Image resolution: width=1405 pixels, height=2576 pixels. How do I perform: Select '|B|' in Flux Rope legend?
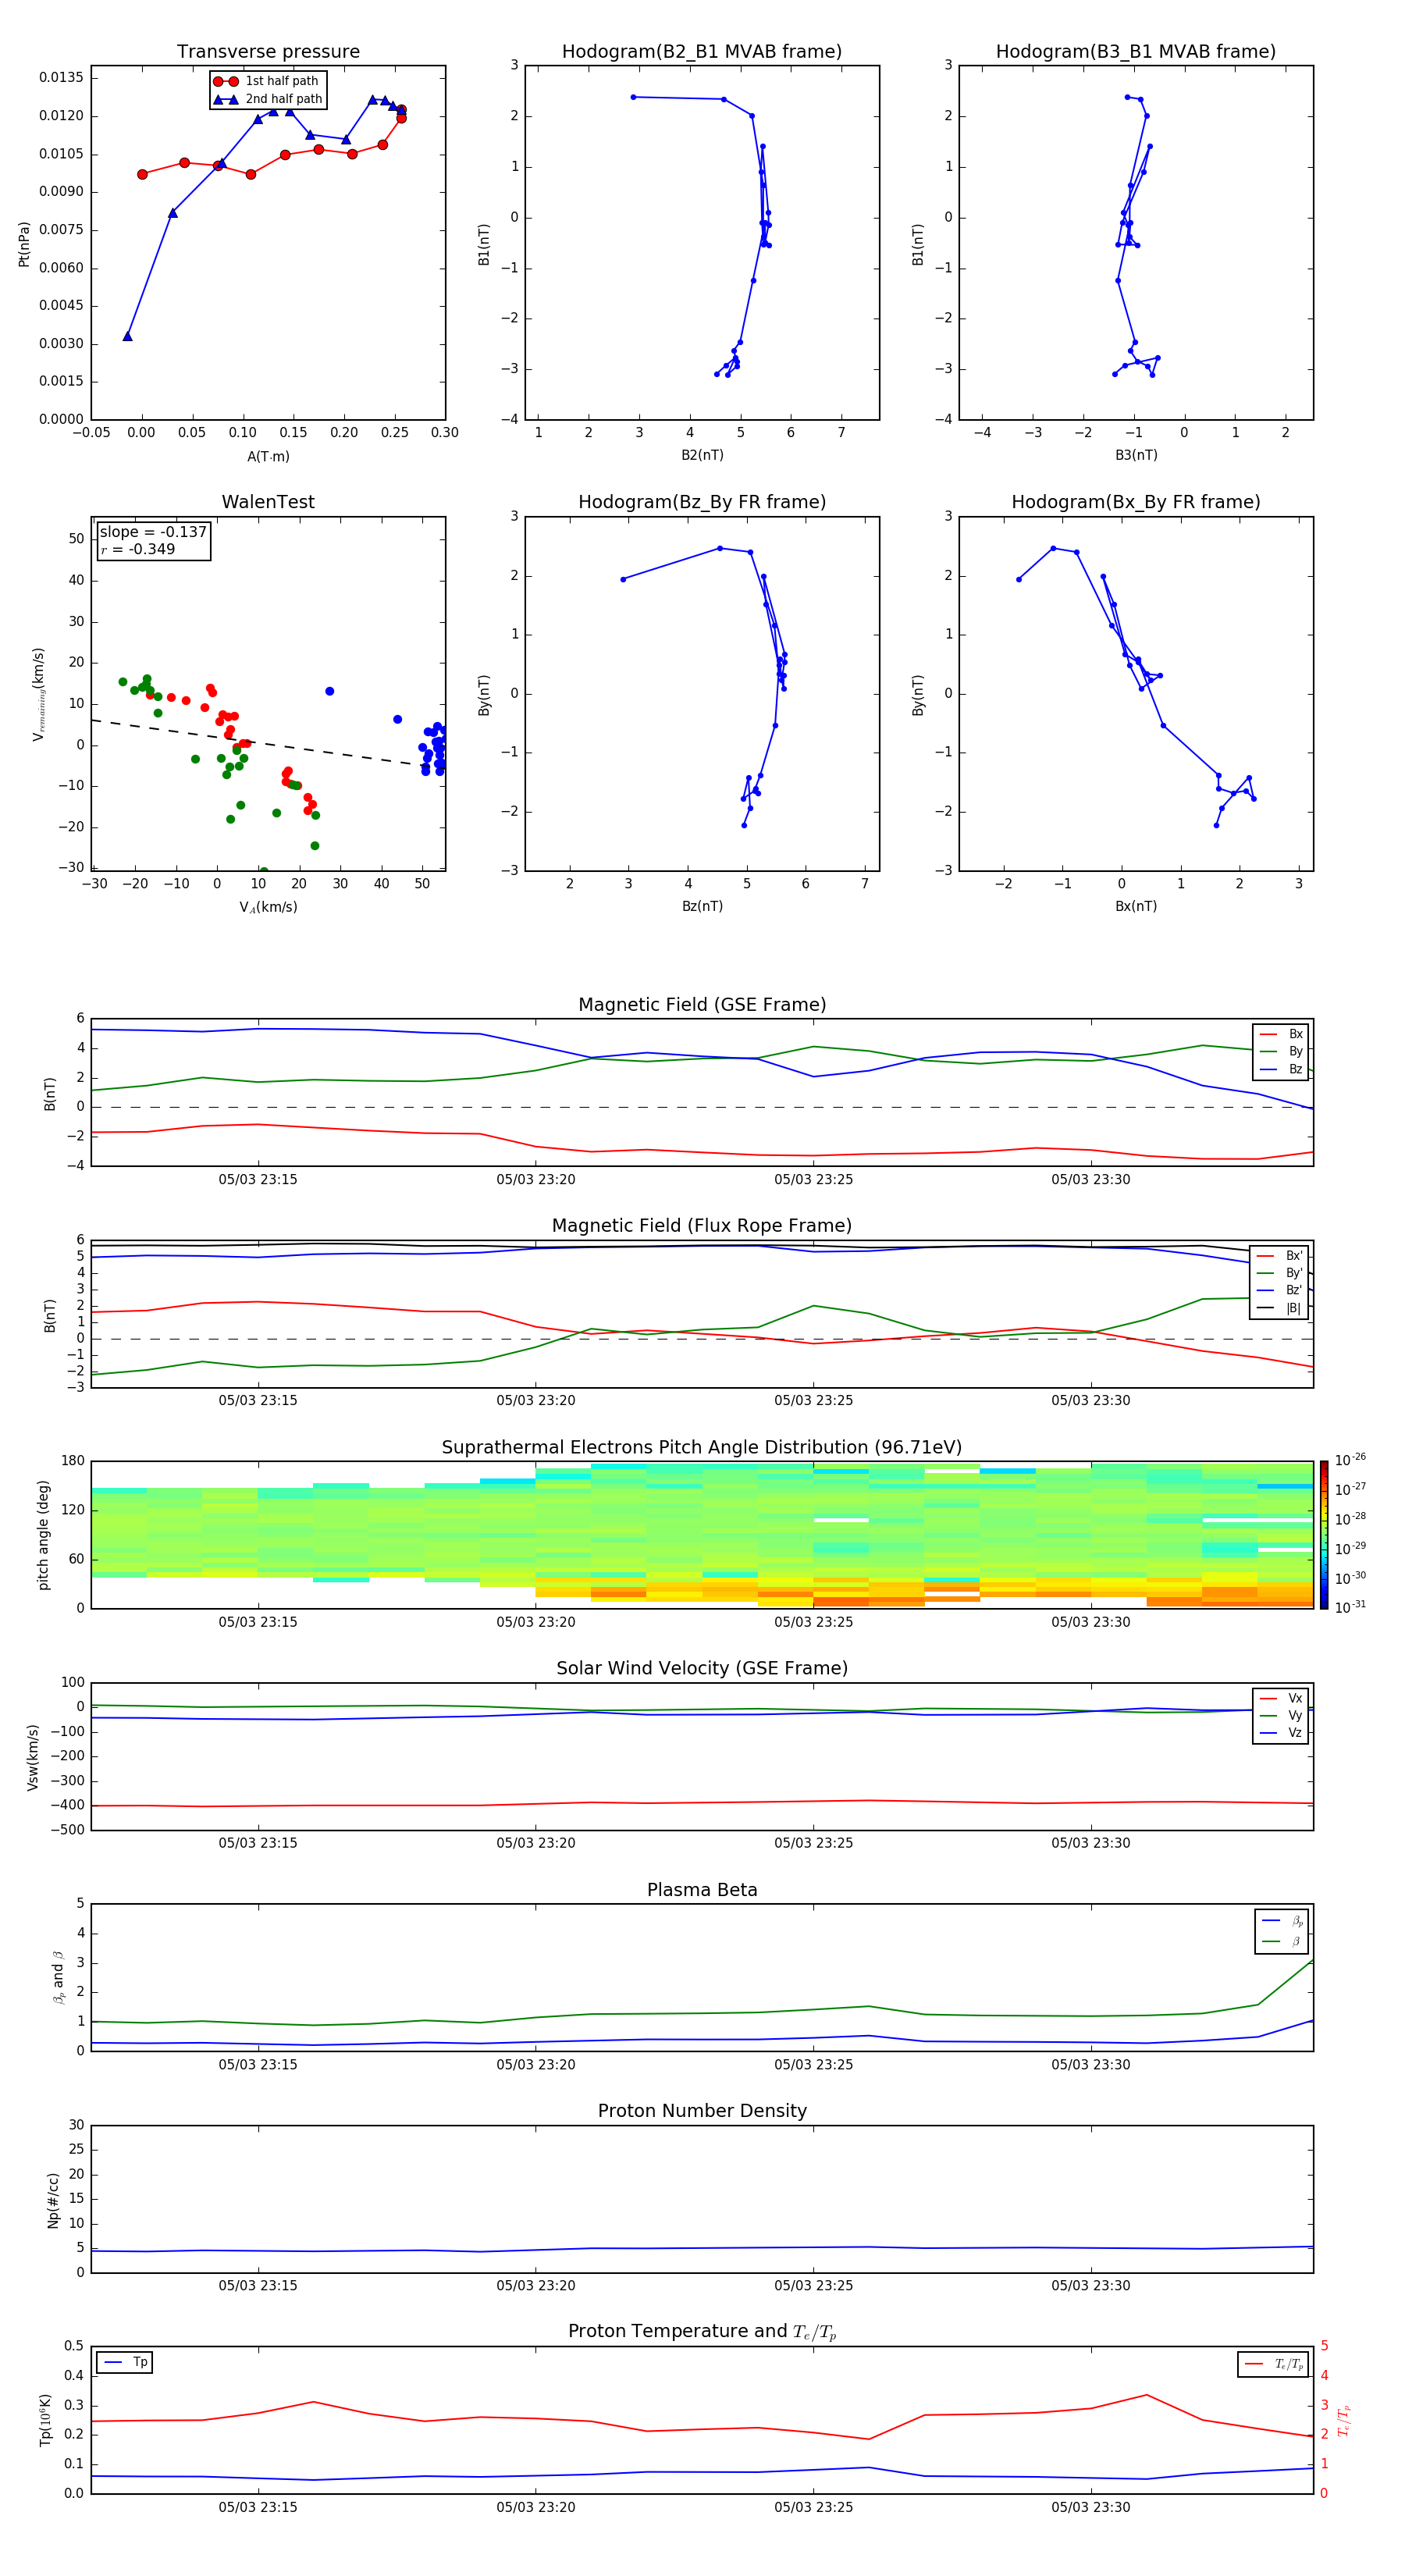click(x=1280, y=1308)
